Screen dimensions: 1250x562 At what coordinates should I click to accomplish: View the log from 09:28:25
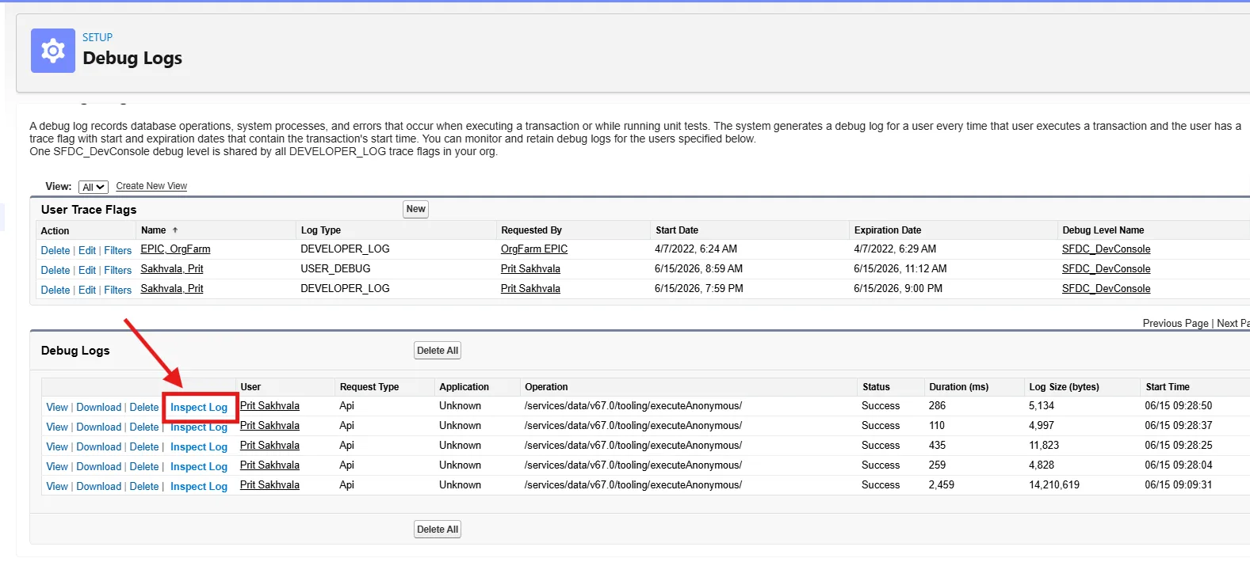coord(57,446)
